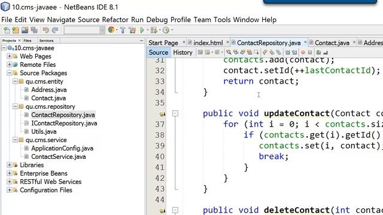Collapse the qu.cms.repository package
The height and width of the screenshot is (215, 383).
[15, 106]
